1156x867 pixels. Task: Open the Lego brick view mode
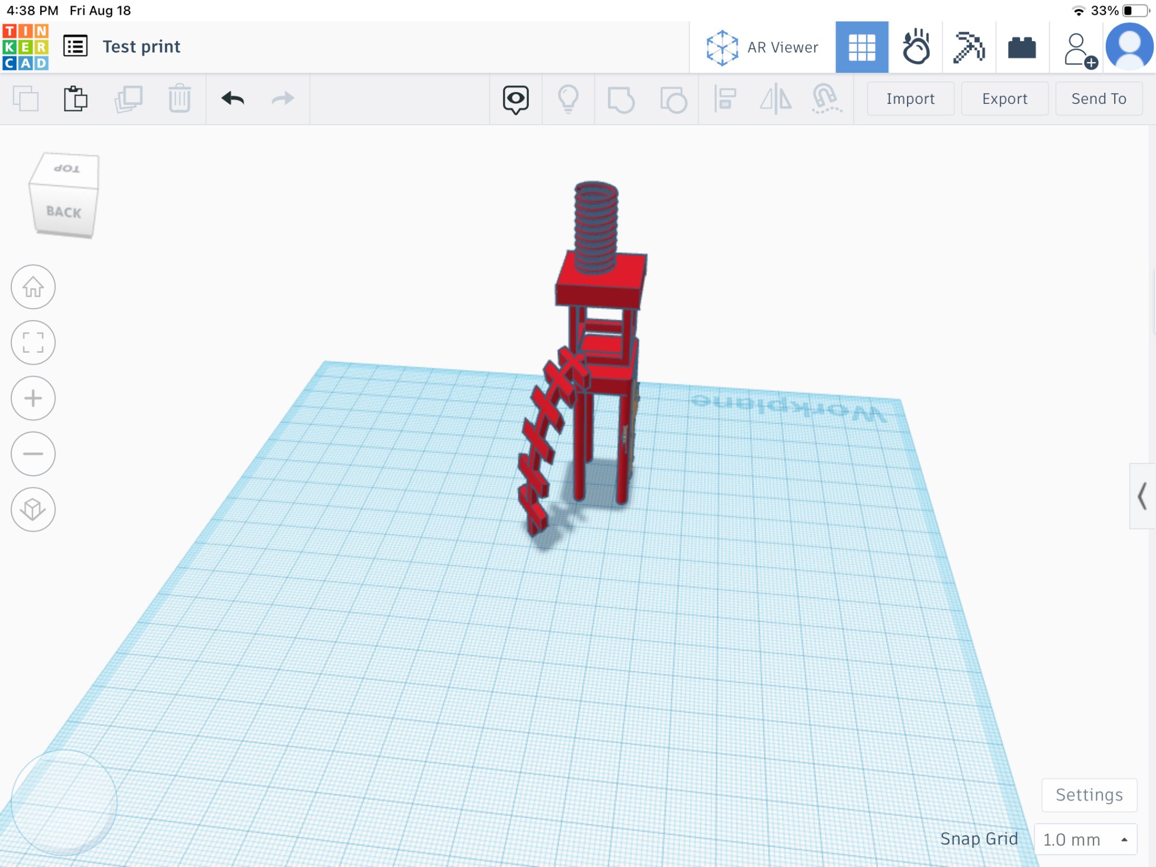pos(1023,47)
